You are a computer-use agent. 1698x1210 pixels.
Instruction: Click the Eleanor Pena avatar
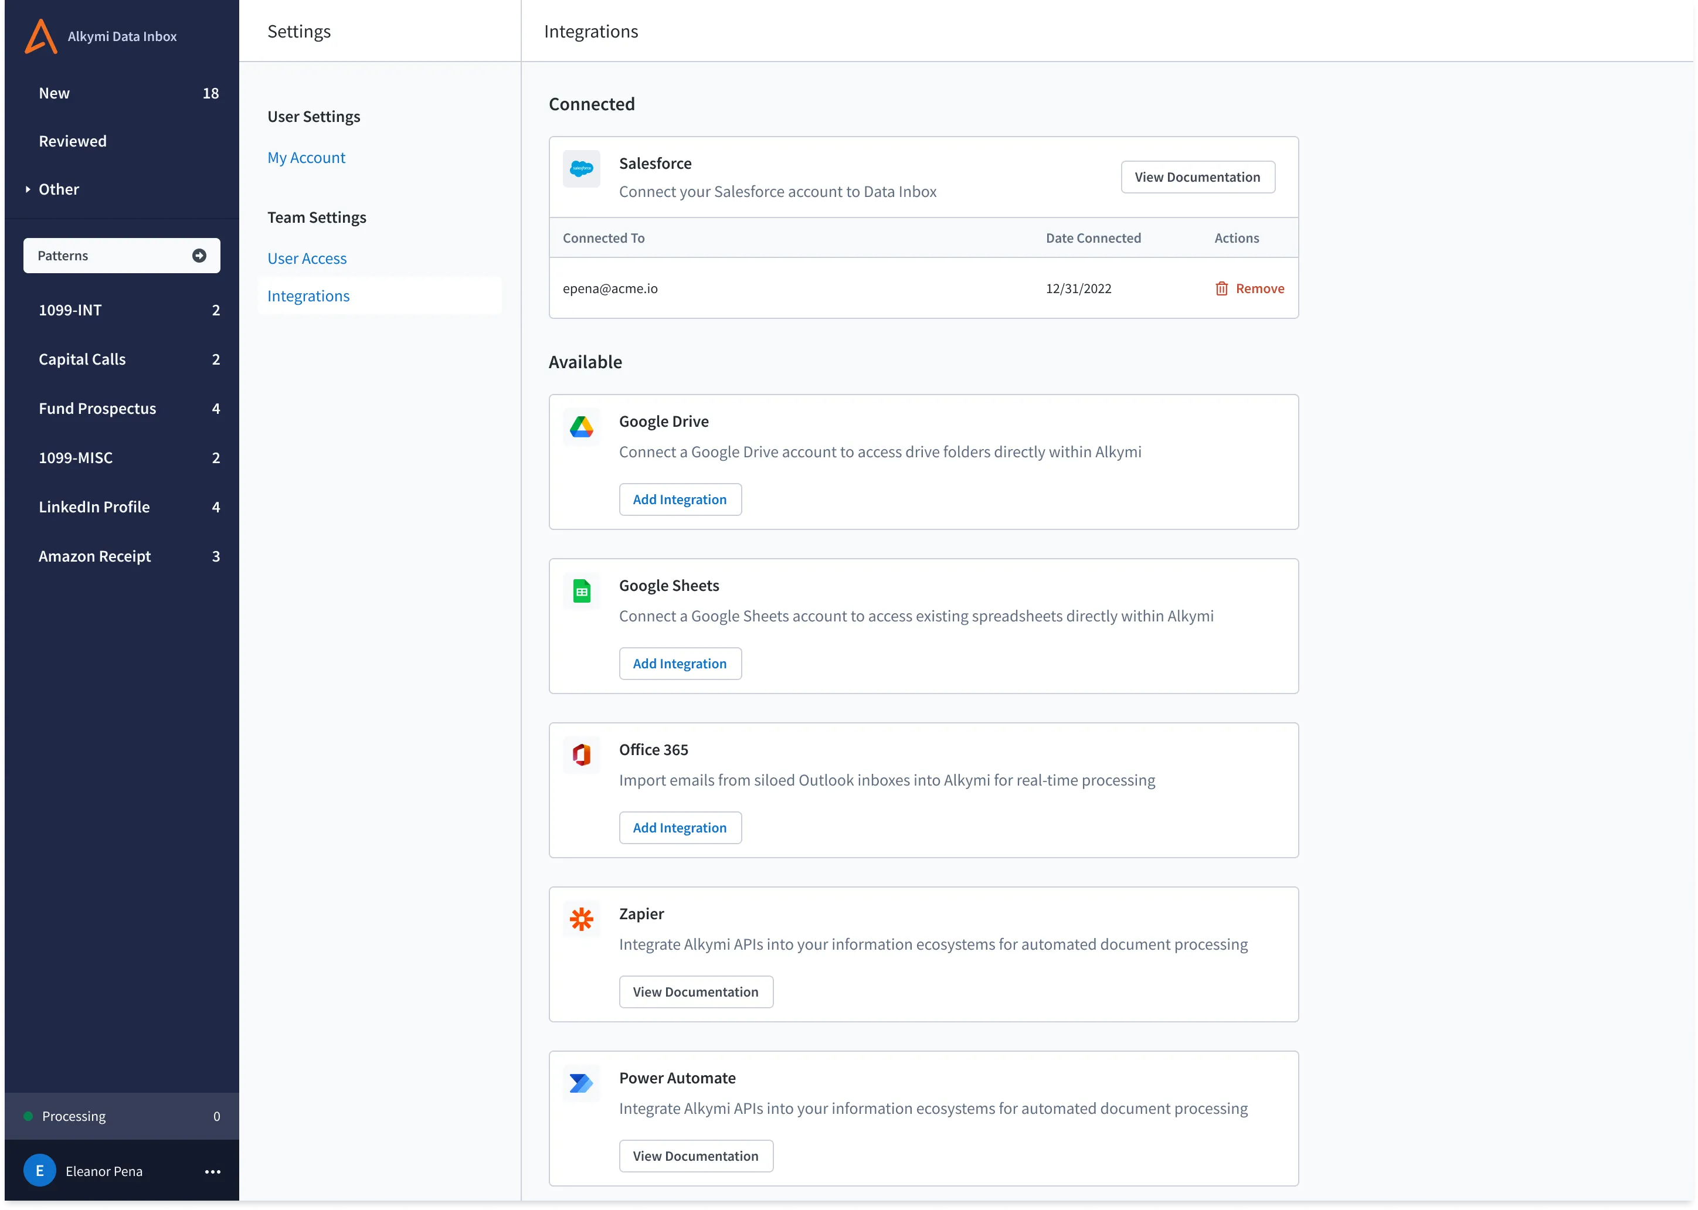click(x=39, y=1171)
